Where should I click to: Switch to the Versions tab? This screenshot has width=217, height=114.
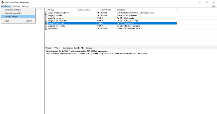click(x=89, y=48)
